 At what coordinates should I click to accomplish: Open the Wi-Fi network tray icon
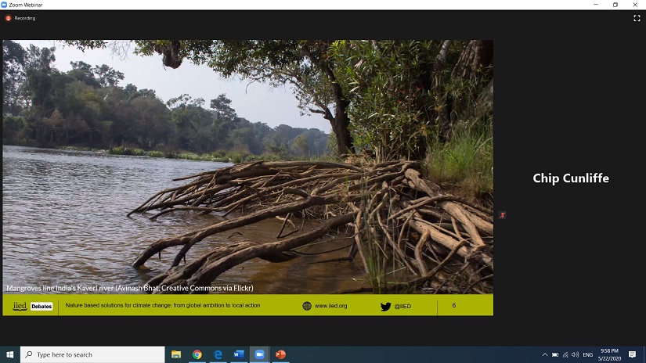coord(565,354)
